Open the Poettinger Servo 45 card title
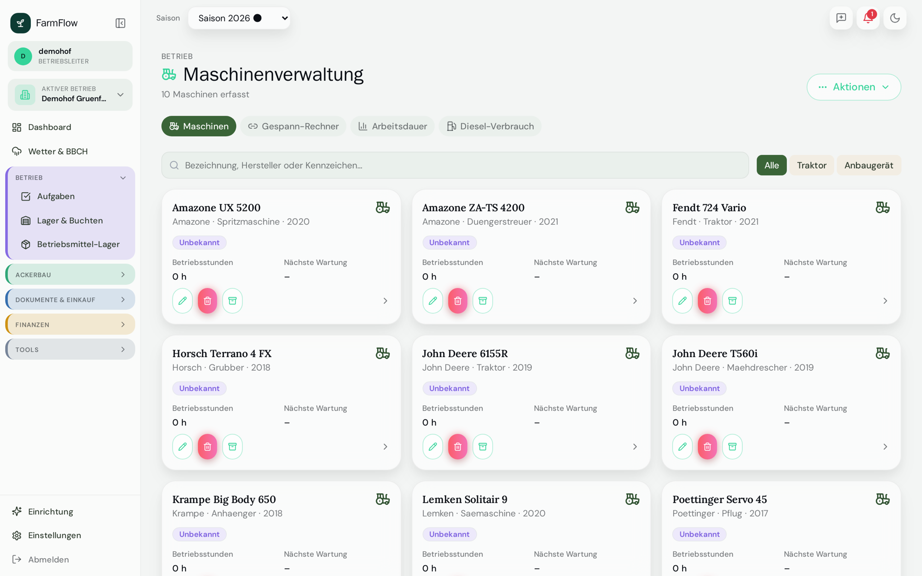The image size is (922, 576). coord(720,500)
